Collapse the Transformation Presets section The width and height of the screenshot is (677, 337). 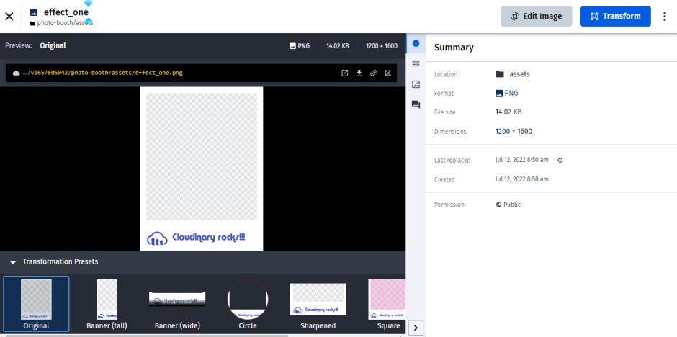13,262
